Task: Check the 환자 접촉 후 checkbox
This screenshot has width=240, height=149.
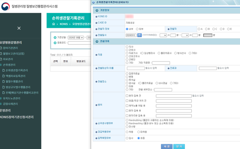Action: pos(127,111)
